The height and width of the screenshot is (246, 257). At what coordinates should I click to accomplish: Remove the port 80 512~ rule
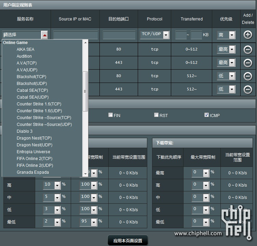248,76
